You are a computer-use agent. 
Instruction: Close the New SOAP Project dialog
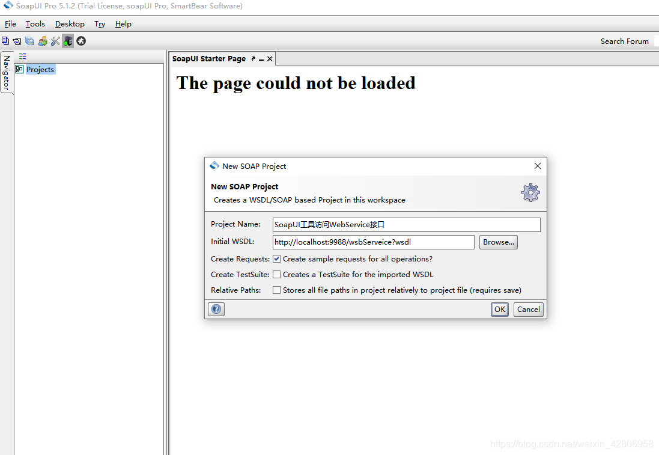(x=537, y=166)
